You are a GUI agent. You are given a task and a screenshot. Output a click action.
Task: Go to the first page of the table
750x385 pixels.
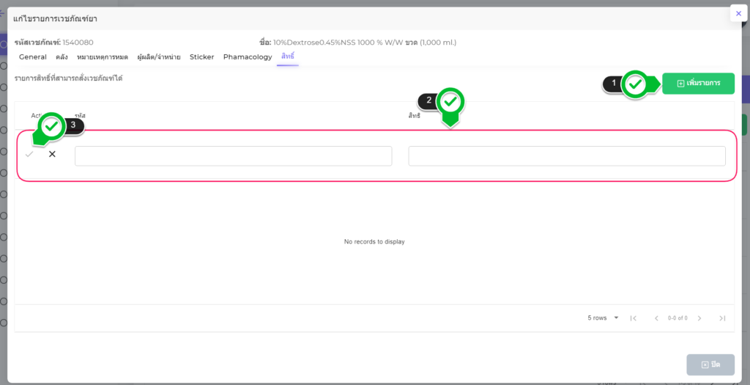pos(634,318)
